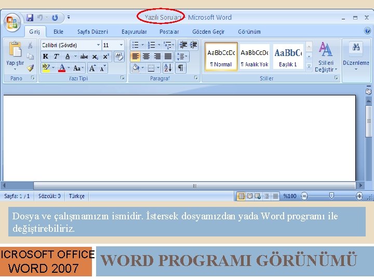Cut selection with the scissors icon
The height and width of the screenshot is (280, 374).
pyautogui.click(x=30, y=45)
